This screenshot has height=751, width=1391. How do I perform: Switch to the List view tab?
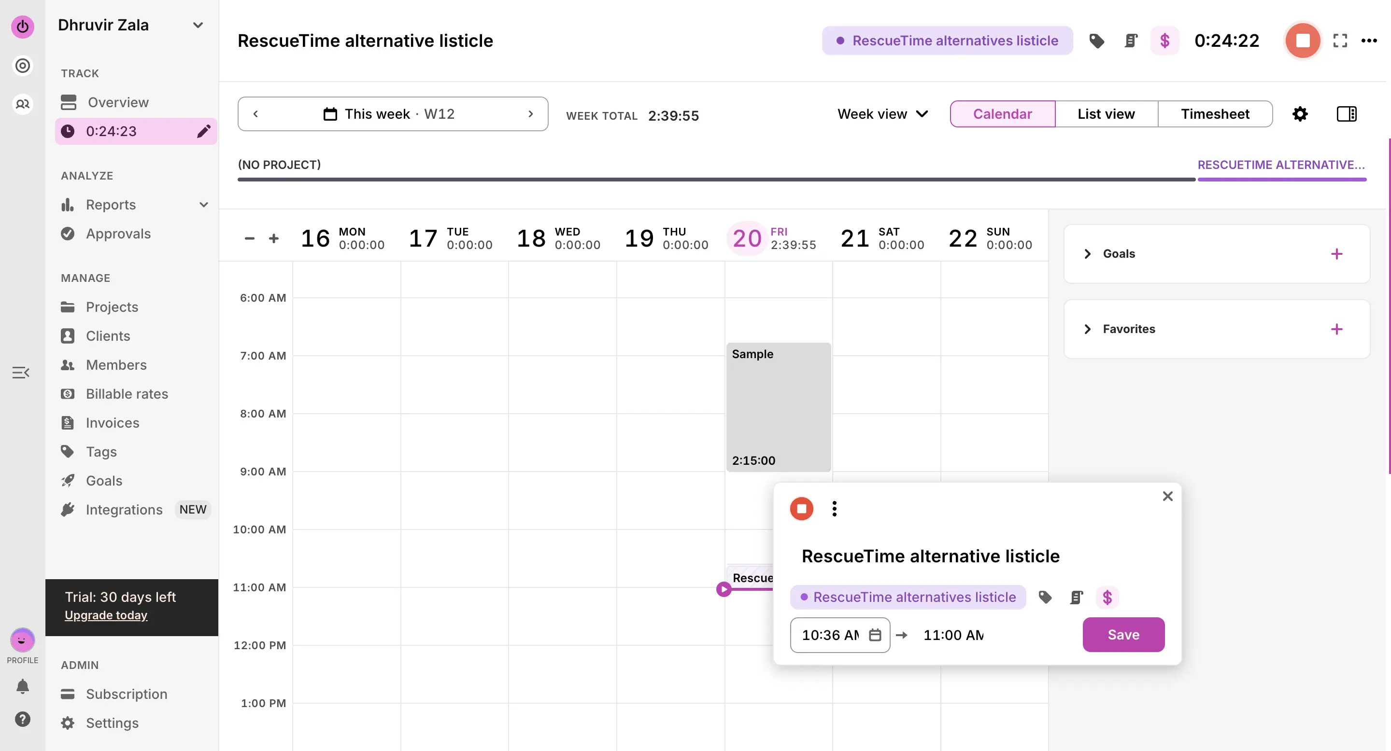click(x=1106, y=114)
